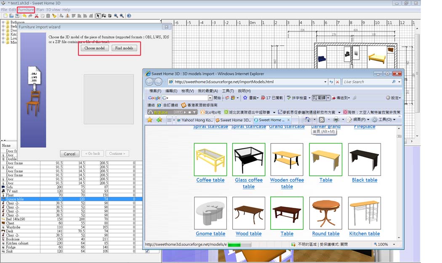Open the Live Search options dropdown
This screenshot has height=263, width=442.
(399, 82)
